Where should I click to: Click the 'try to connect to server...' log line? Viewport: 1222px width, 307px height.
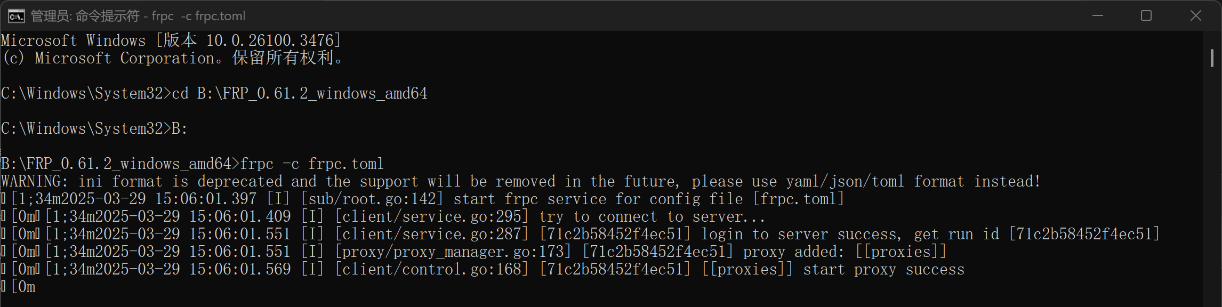click(x=384, y=216)
